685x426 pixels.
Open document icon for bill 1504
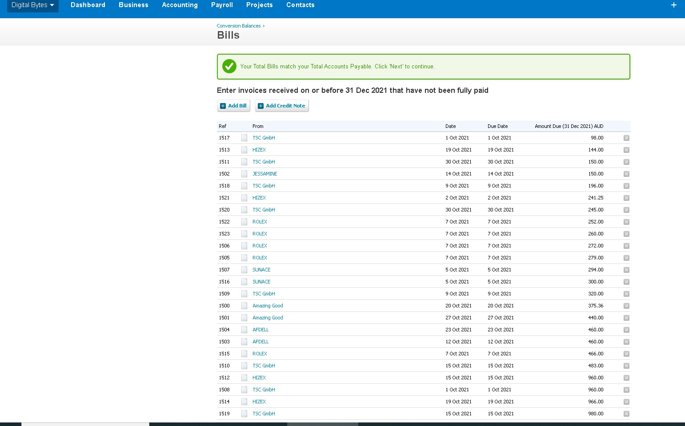point(244,330)
